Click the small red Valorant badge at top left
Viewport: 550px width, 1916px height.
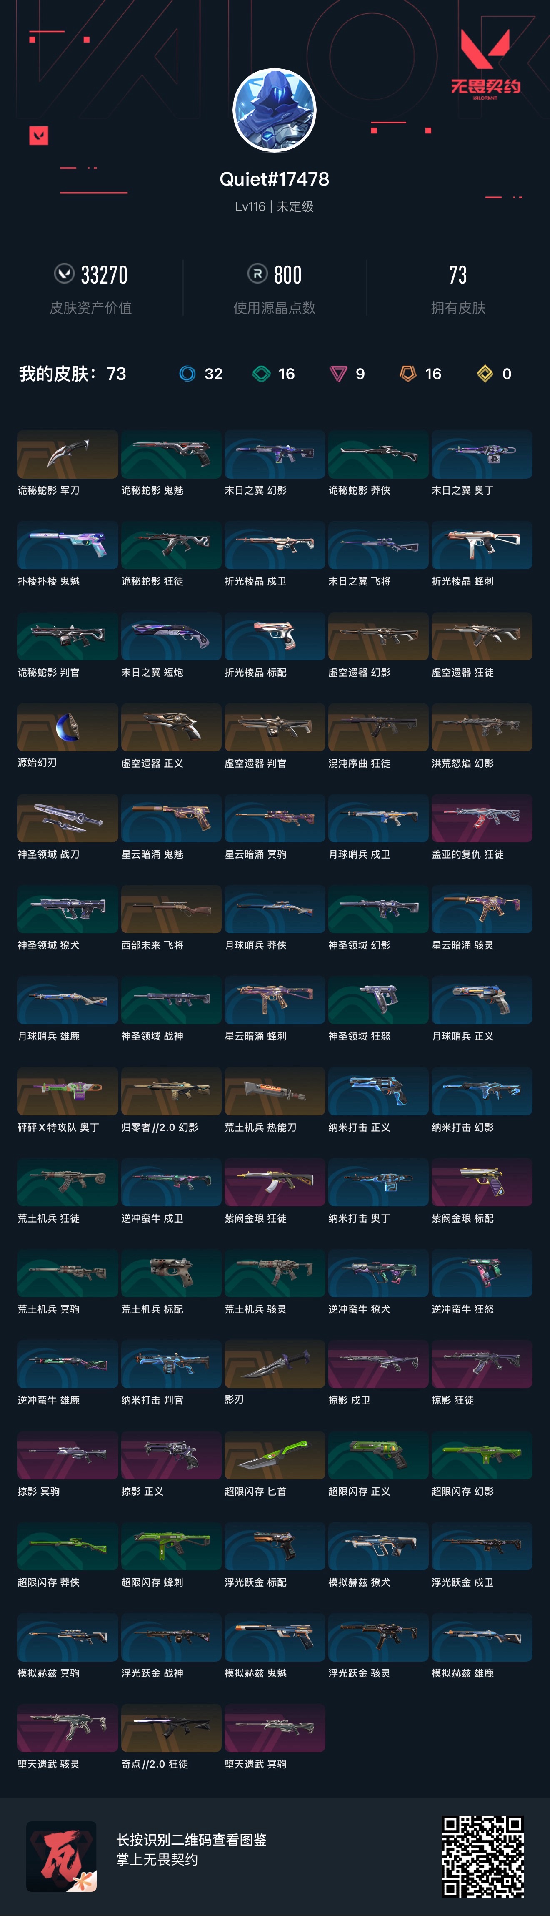pyautogui.click(x=39, y=136)
